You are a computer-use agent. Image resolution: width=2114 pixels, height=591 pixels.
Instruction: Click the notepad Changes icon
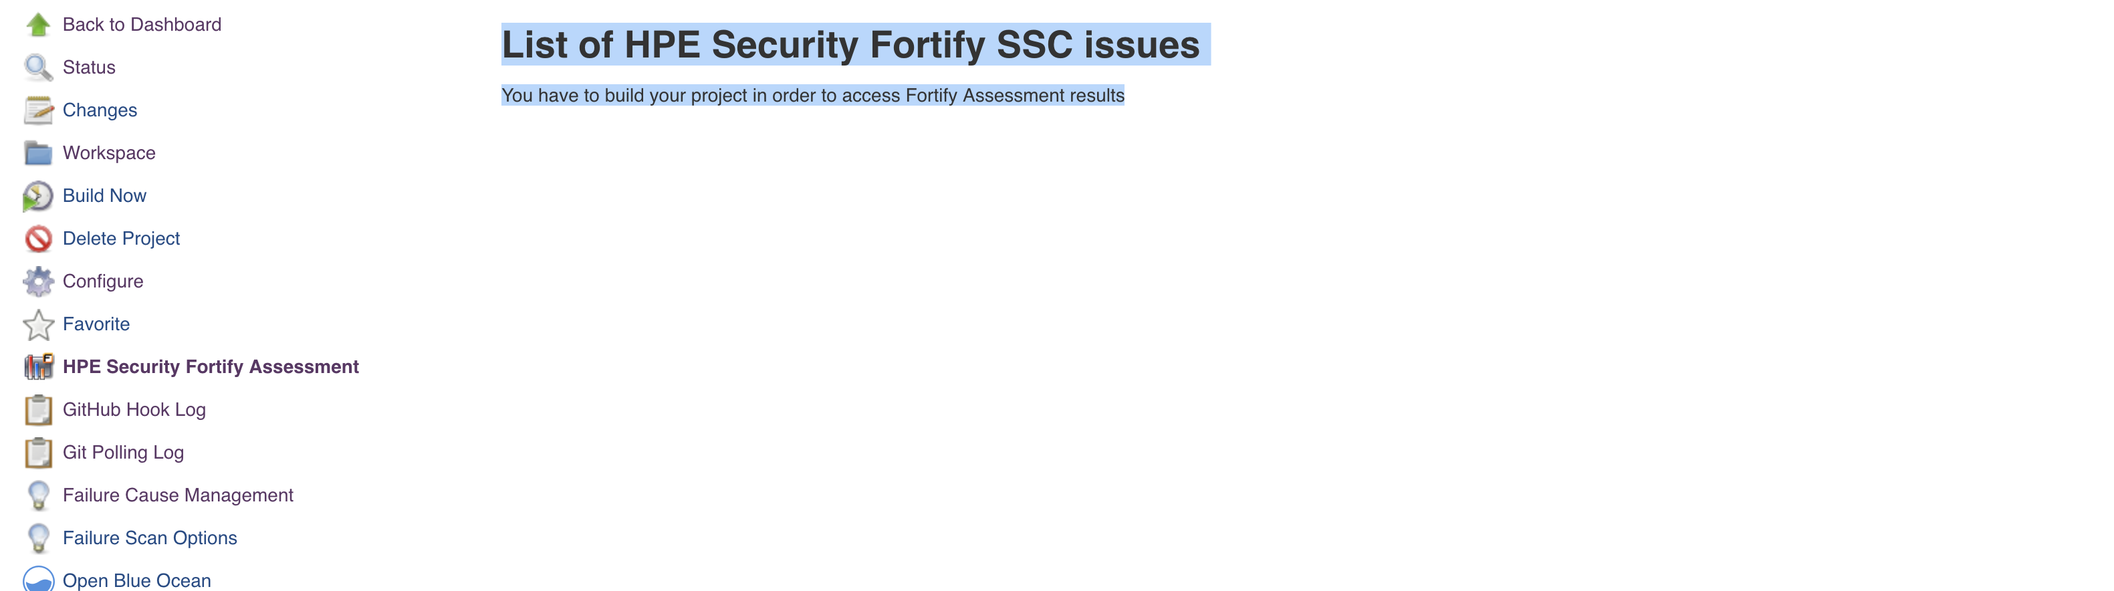coord(37,110)
